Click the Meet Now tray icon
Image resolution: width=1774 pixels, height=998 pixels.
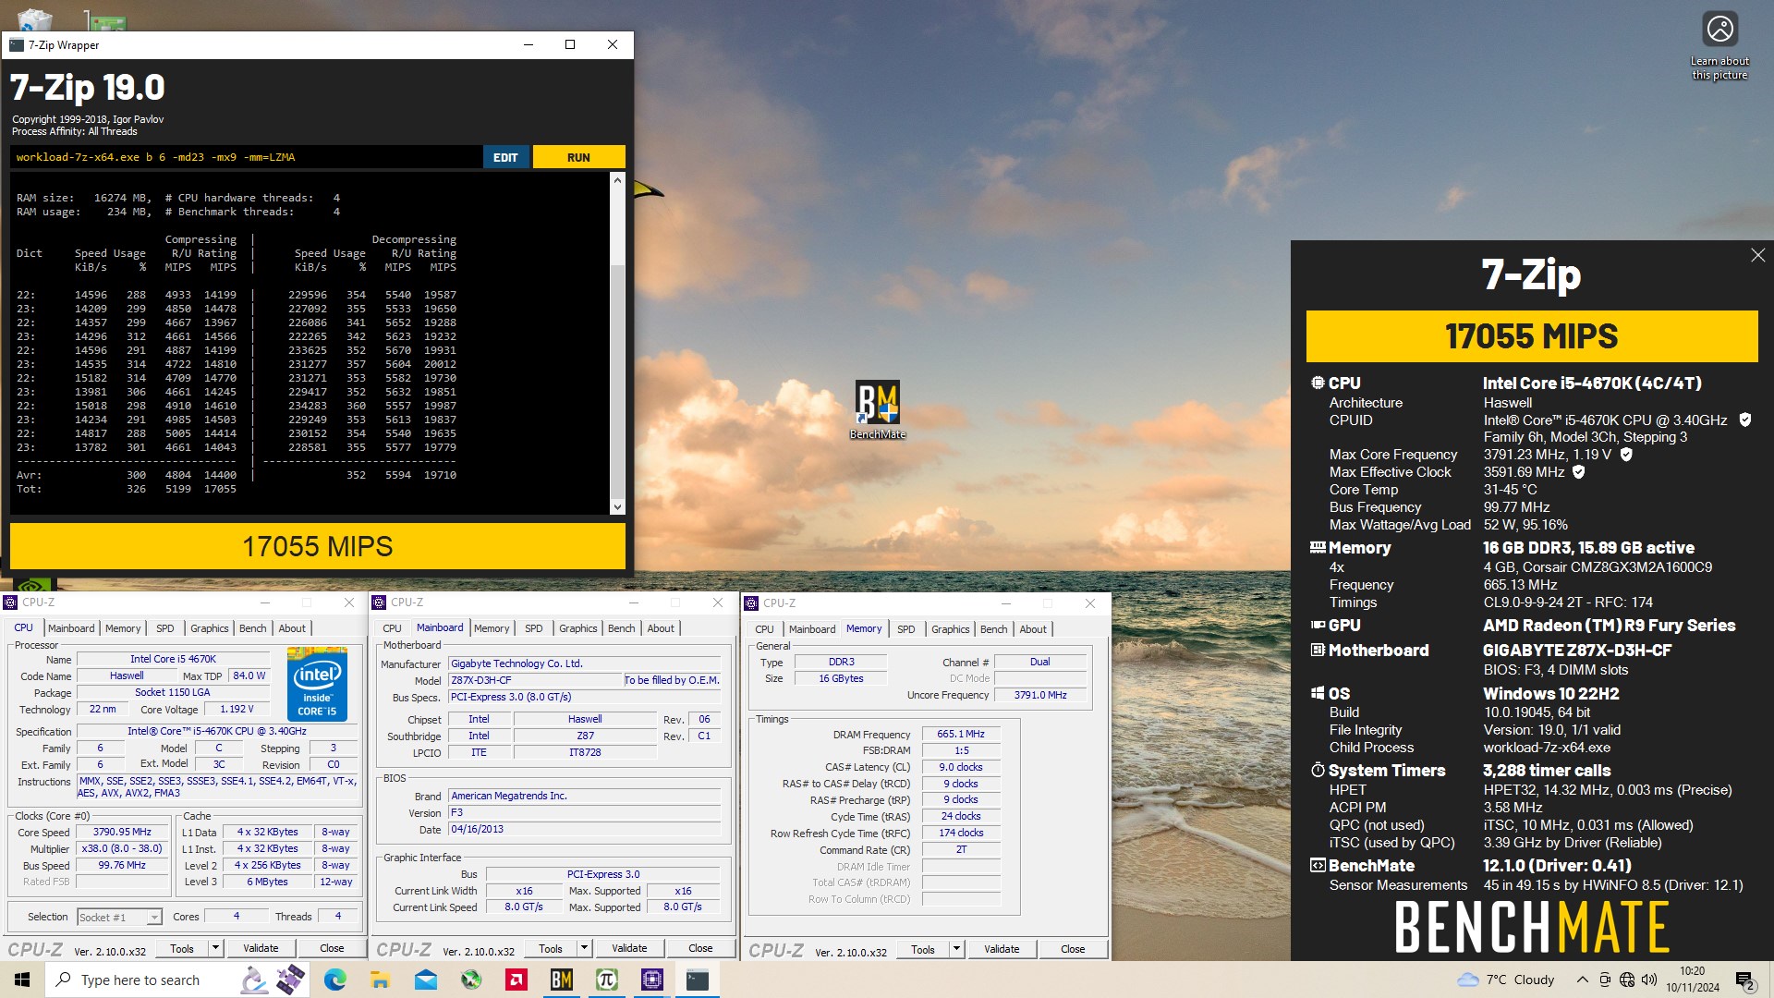[1605, 980]
